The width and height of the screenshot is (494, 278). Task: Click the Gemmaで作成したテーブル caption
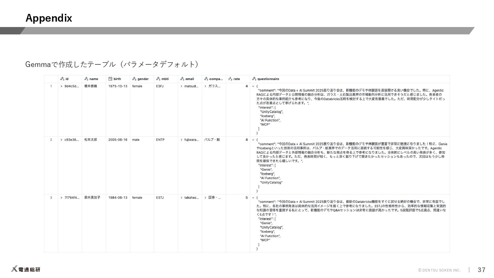coord(112,64)
